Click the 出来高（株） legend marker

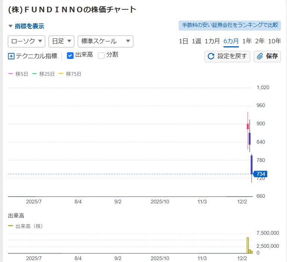pos(10,226)
